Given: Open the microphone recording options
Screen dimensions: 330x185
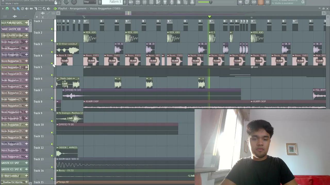Looking at the screenshot, I should pos(172,2).
